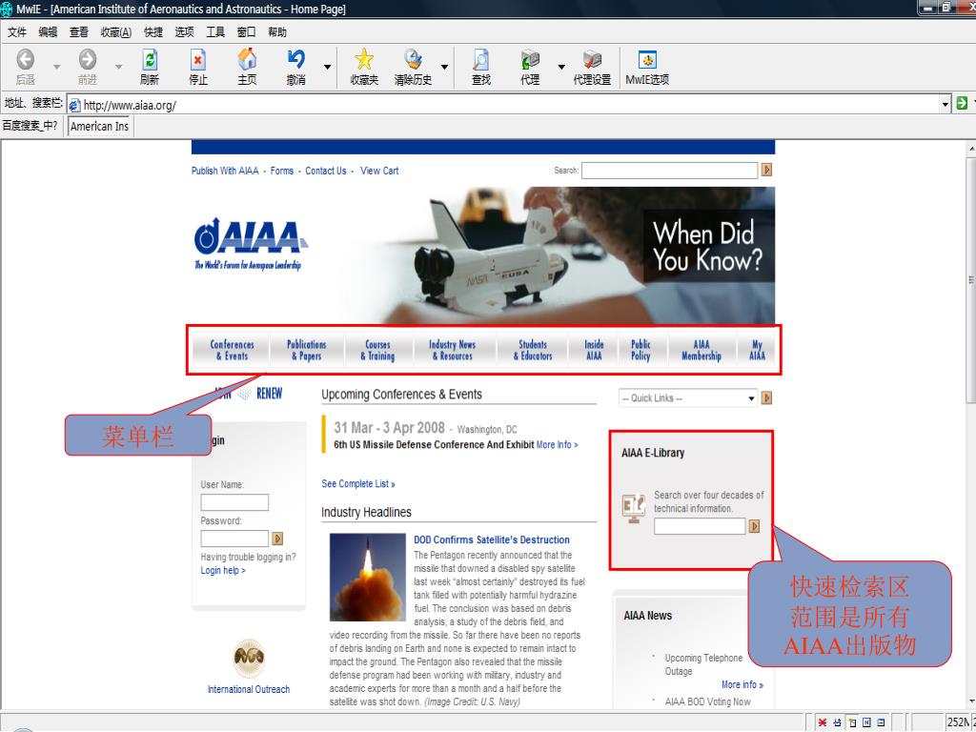976x732 pixels.
Task: Click the Contact Us link
Action: tap(326, 171)
